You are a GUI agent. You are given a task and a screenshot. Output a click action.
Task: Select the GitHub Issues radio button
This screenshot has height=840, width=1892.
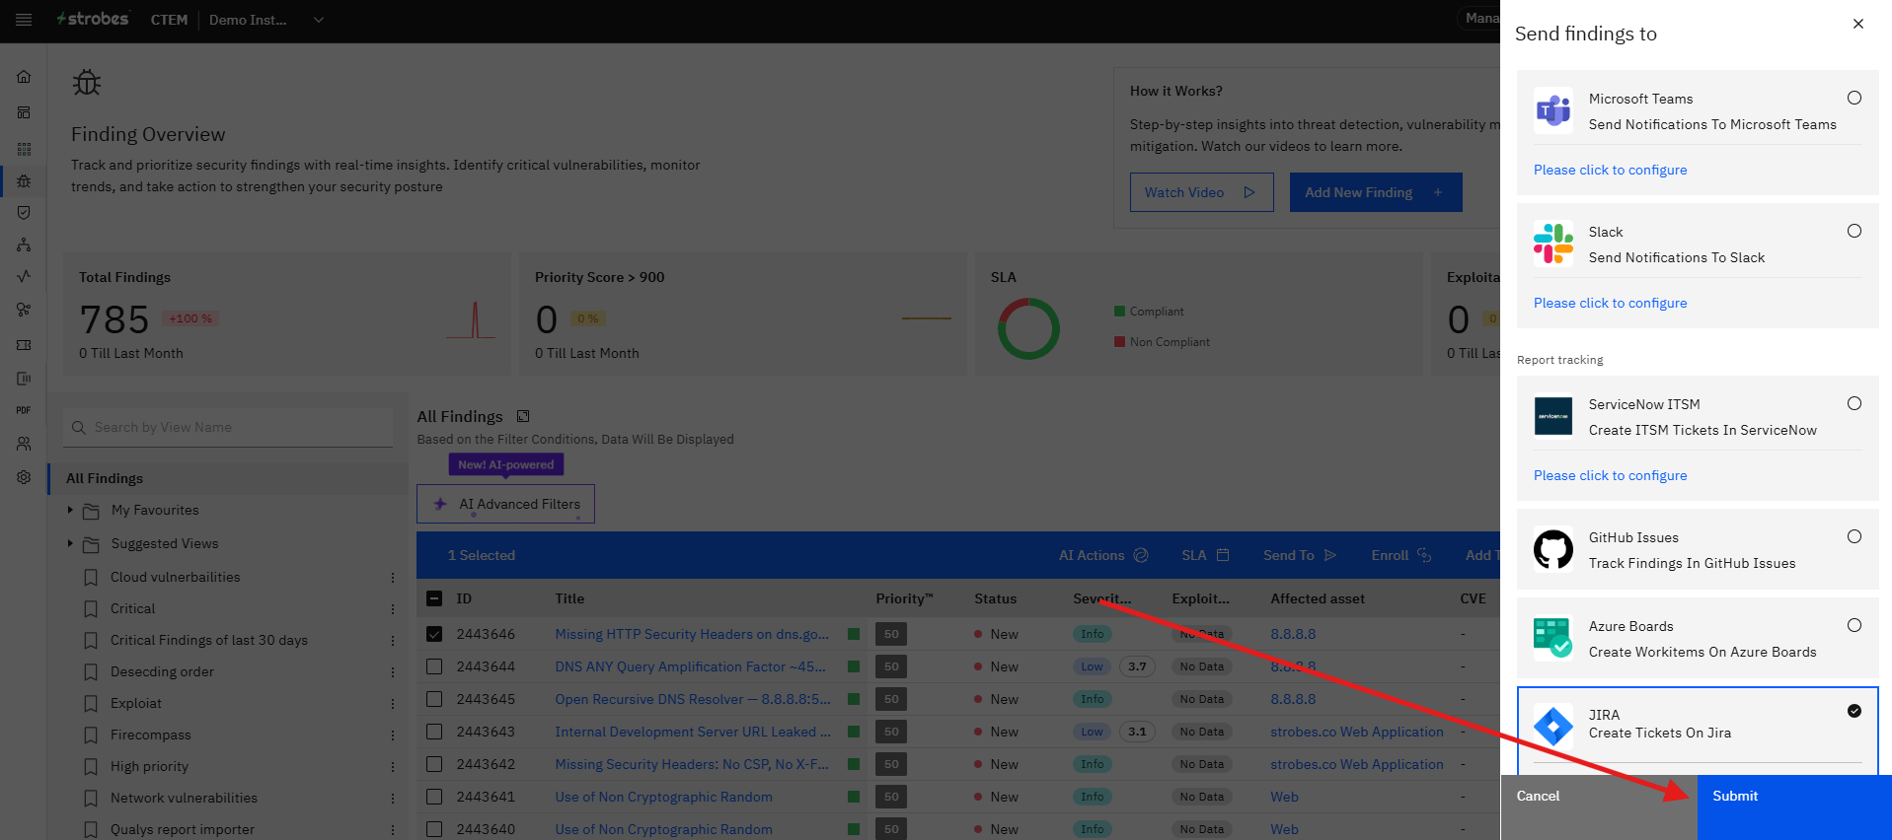coord(1854,536)
